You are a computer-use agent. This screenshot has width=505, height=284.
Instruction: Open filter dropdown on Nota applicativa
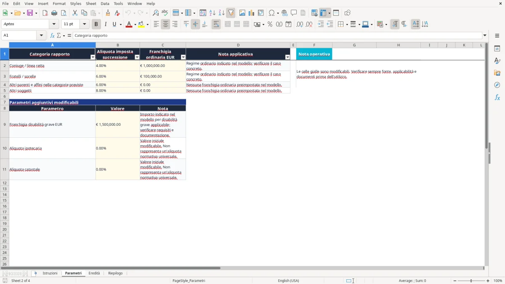point(287,57)
